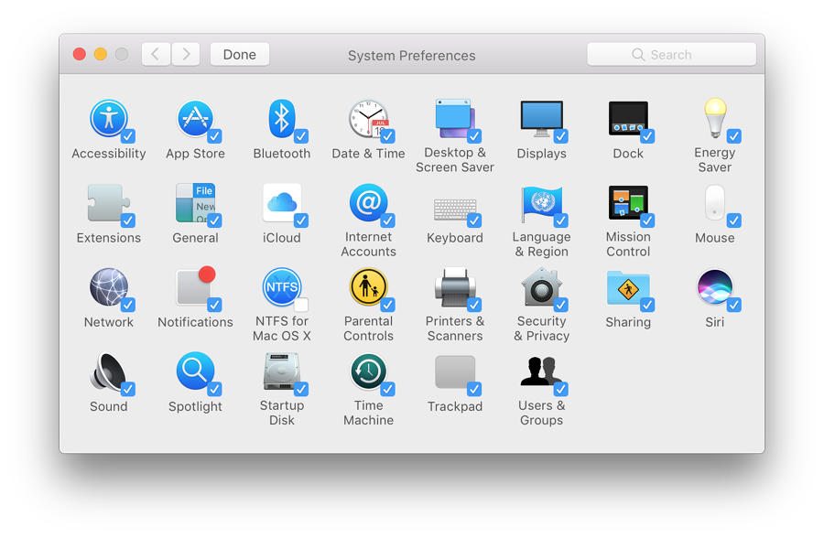This screenshot has width=824, height=538.
Task: Go forward with the right arrow button
Action: pos(186,54)
